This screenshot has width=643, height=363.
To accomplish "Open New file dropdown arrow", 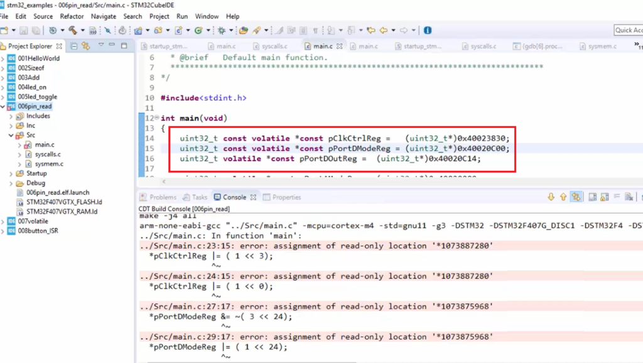I will pos(14,30).
